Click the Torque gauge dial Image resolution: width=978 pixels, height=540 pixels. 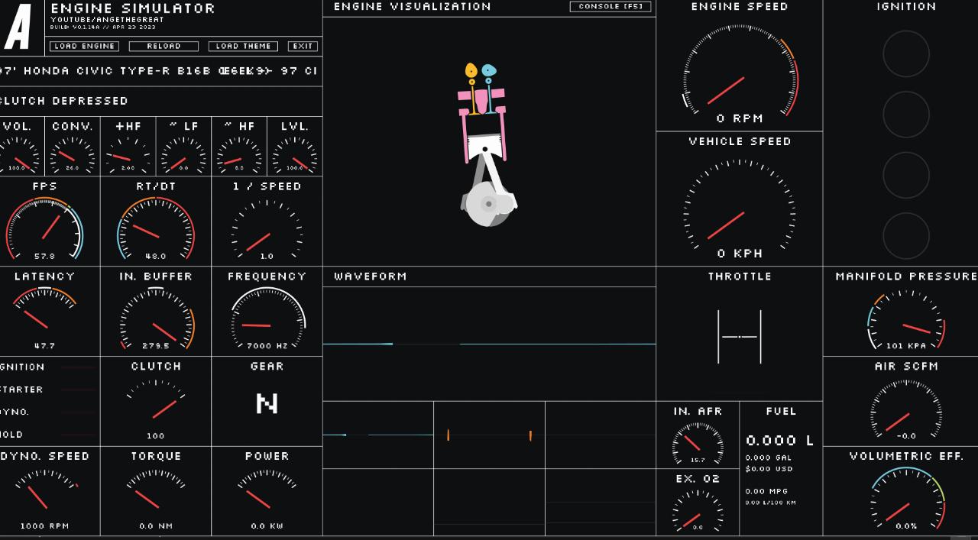[156, 493]
